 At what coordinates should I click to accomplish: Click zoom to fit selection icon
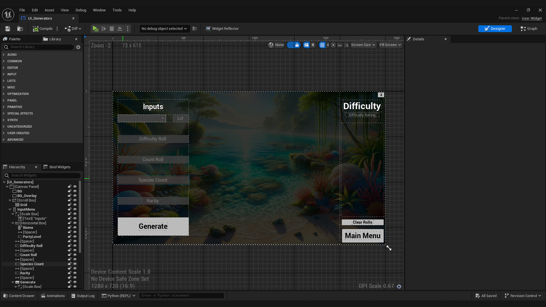[333, 45]
